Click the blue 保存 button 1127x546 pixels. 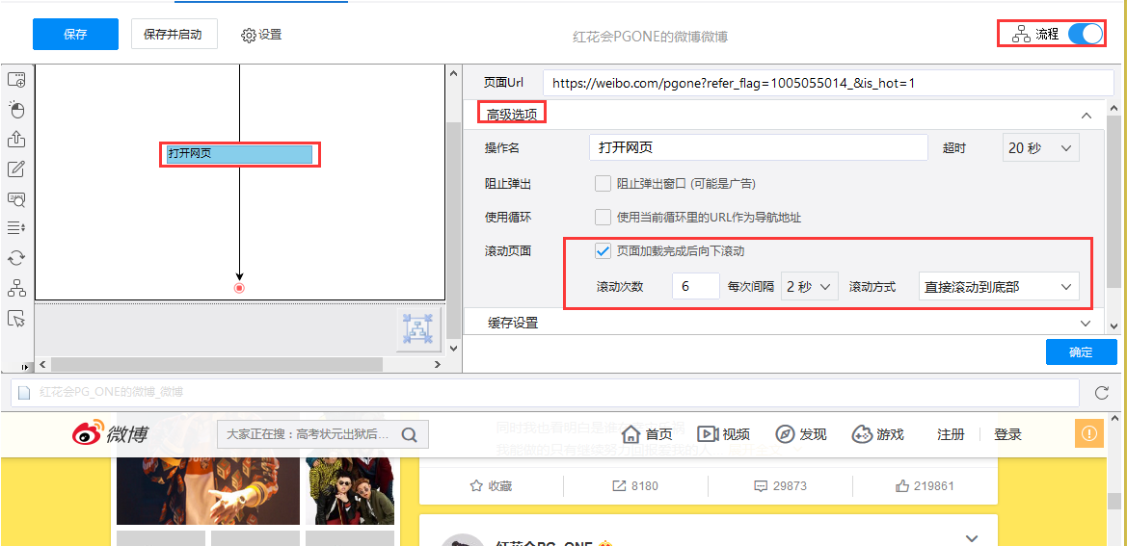coord(75,35)
